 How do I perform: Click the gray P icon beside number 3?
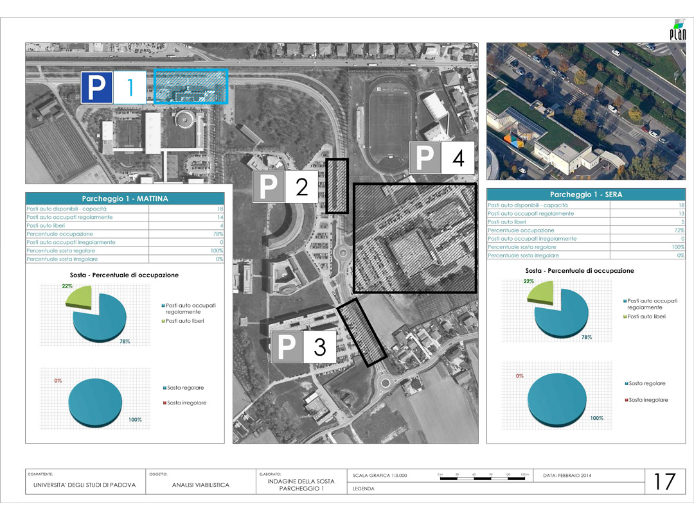coord(287,348)
